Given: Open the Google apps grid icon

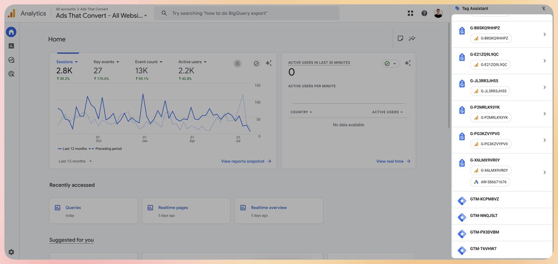Looking at the screenshot, I should tap(410, 13).
